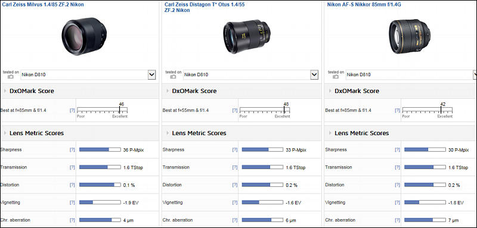Click Distortion [?] help in the Milvus column

point(72,185)
